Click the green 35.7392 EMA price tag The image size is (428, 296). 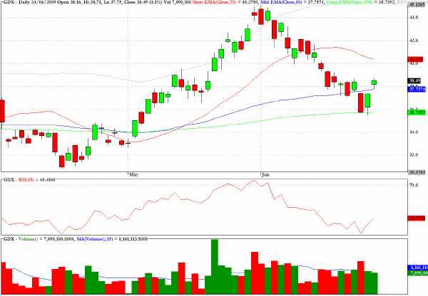tap(417, 112)
